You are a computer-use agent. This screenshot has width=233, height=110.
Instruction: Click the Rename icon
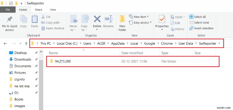[109, 19]
